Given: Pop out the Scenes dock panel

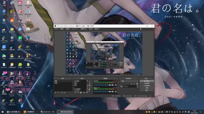Looking at the screenshot, I should pyautogui.click(x=72, y=78).
